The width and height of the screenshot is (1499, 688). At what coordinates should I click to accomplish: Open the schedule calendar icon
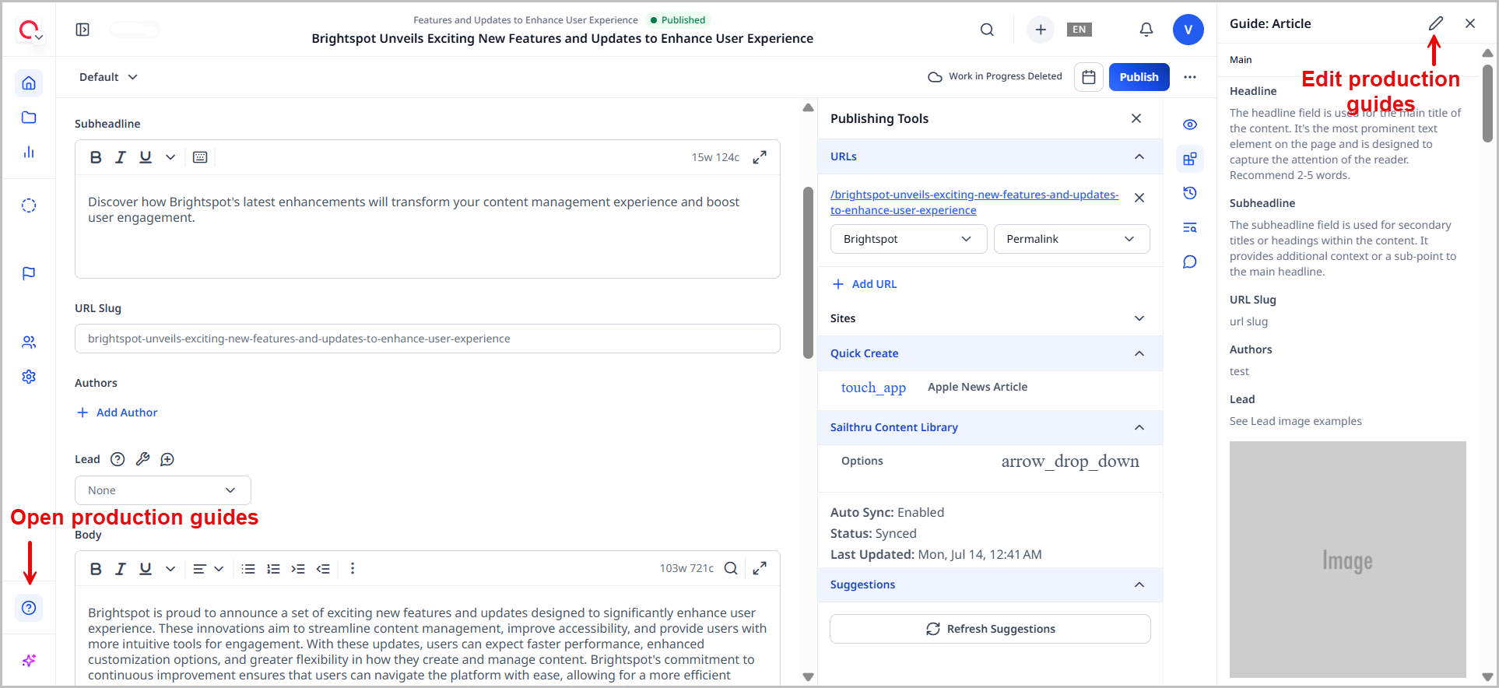click(x=1088, y=77)
